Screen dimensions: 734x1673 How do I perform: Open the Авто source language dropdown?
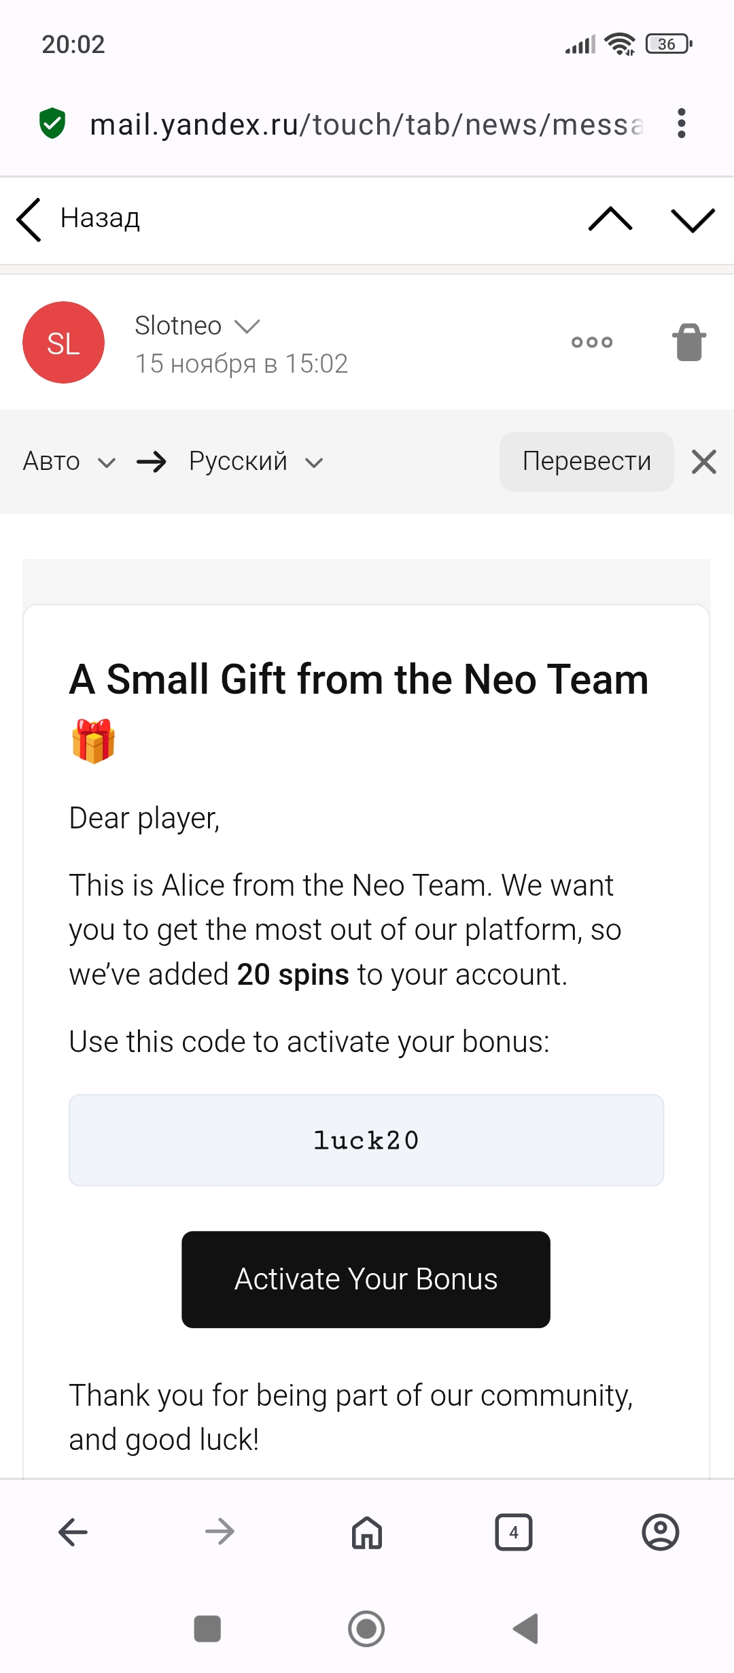pos(69,462)
